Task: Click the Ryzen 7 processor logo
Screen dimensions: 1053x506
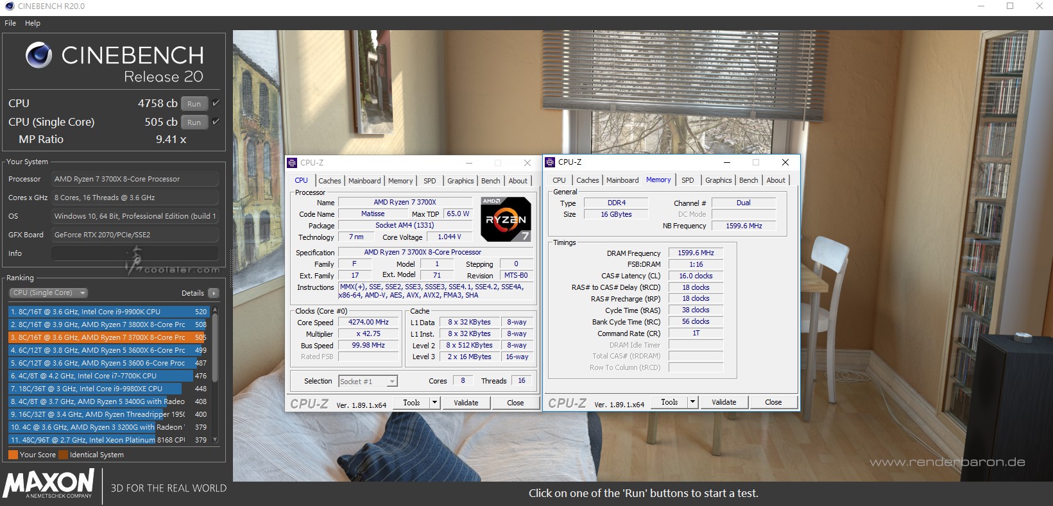Action: coord(506,219)
